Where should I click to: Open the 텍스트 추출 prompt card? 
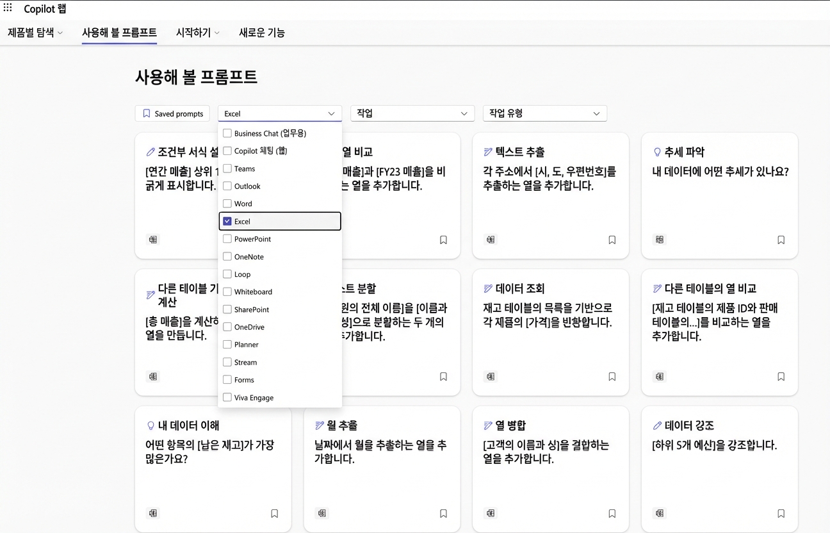tap(551, 195)
